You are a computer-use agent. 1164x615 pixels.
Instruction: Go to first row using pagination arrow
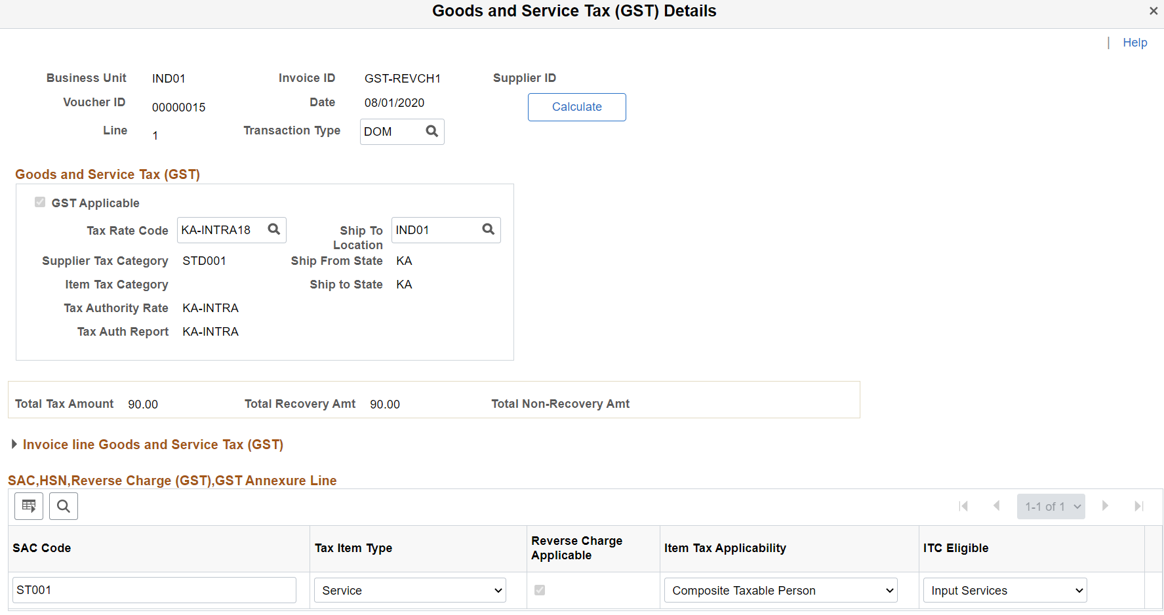[963, 506]
